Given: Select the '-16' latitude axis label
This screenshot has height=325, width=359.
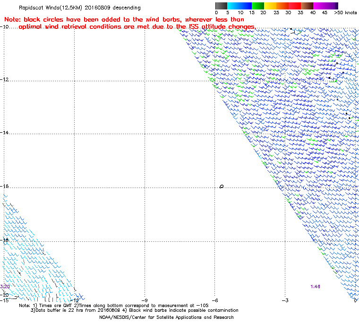Looking at the screenshot, I should (5, 186).
